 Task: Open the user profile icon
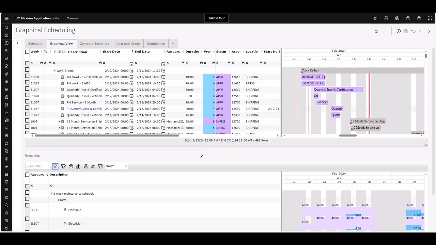tap(419, 18)
